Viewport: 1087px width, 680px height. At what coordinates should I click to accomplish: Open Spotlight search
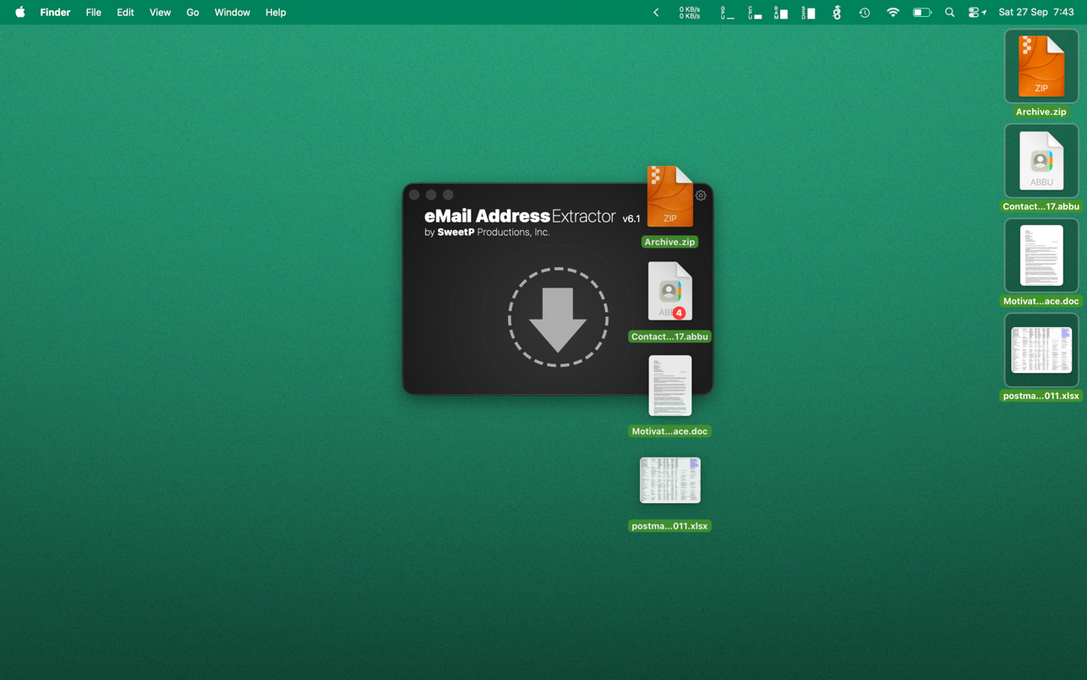point(950,13)
